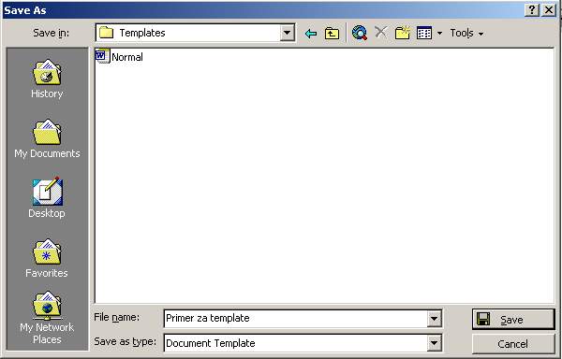Select the Desktop location shortcut
562x359 pixels.
click(47, 198)
